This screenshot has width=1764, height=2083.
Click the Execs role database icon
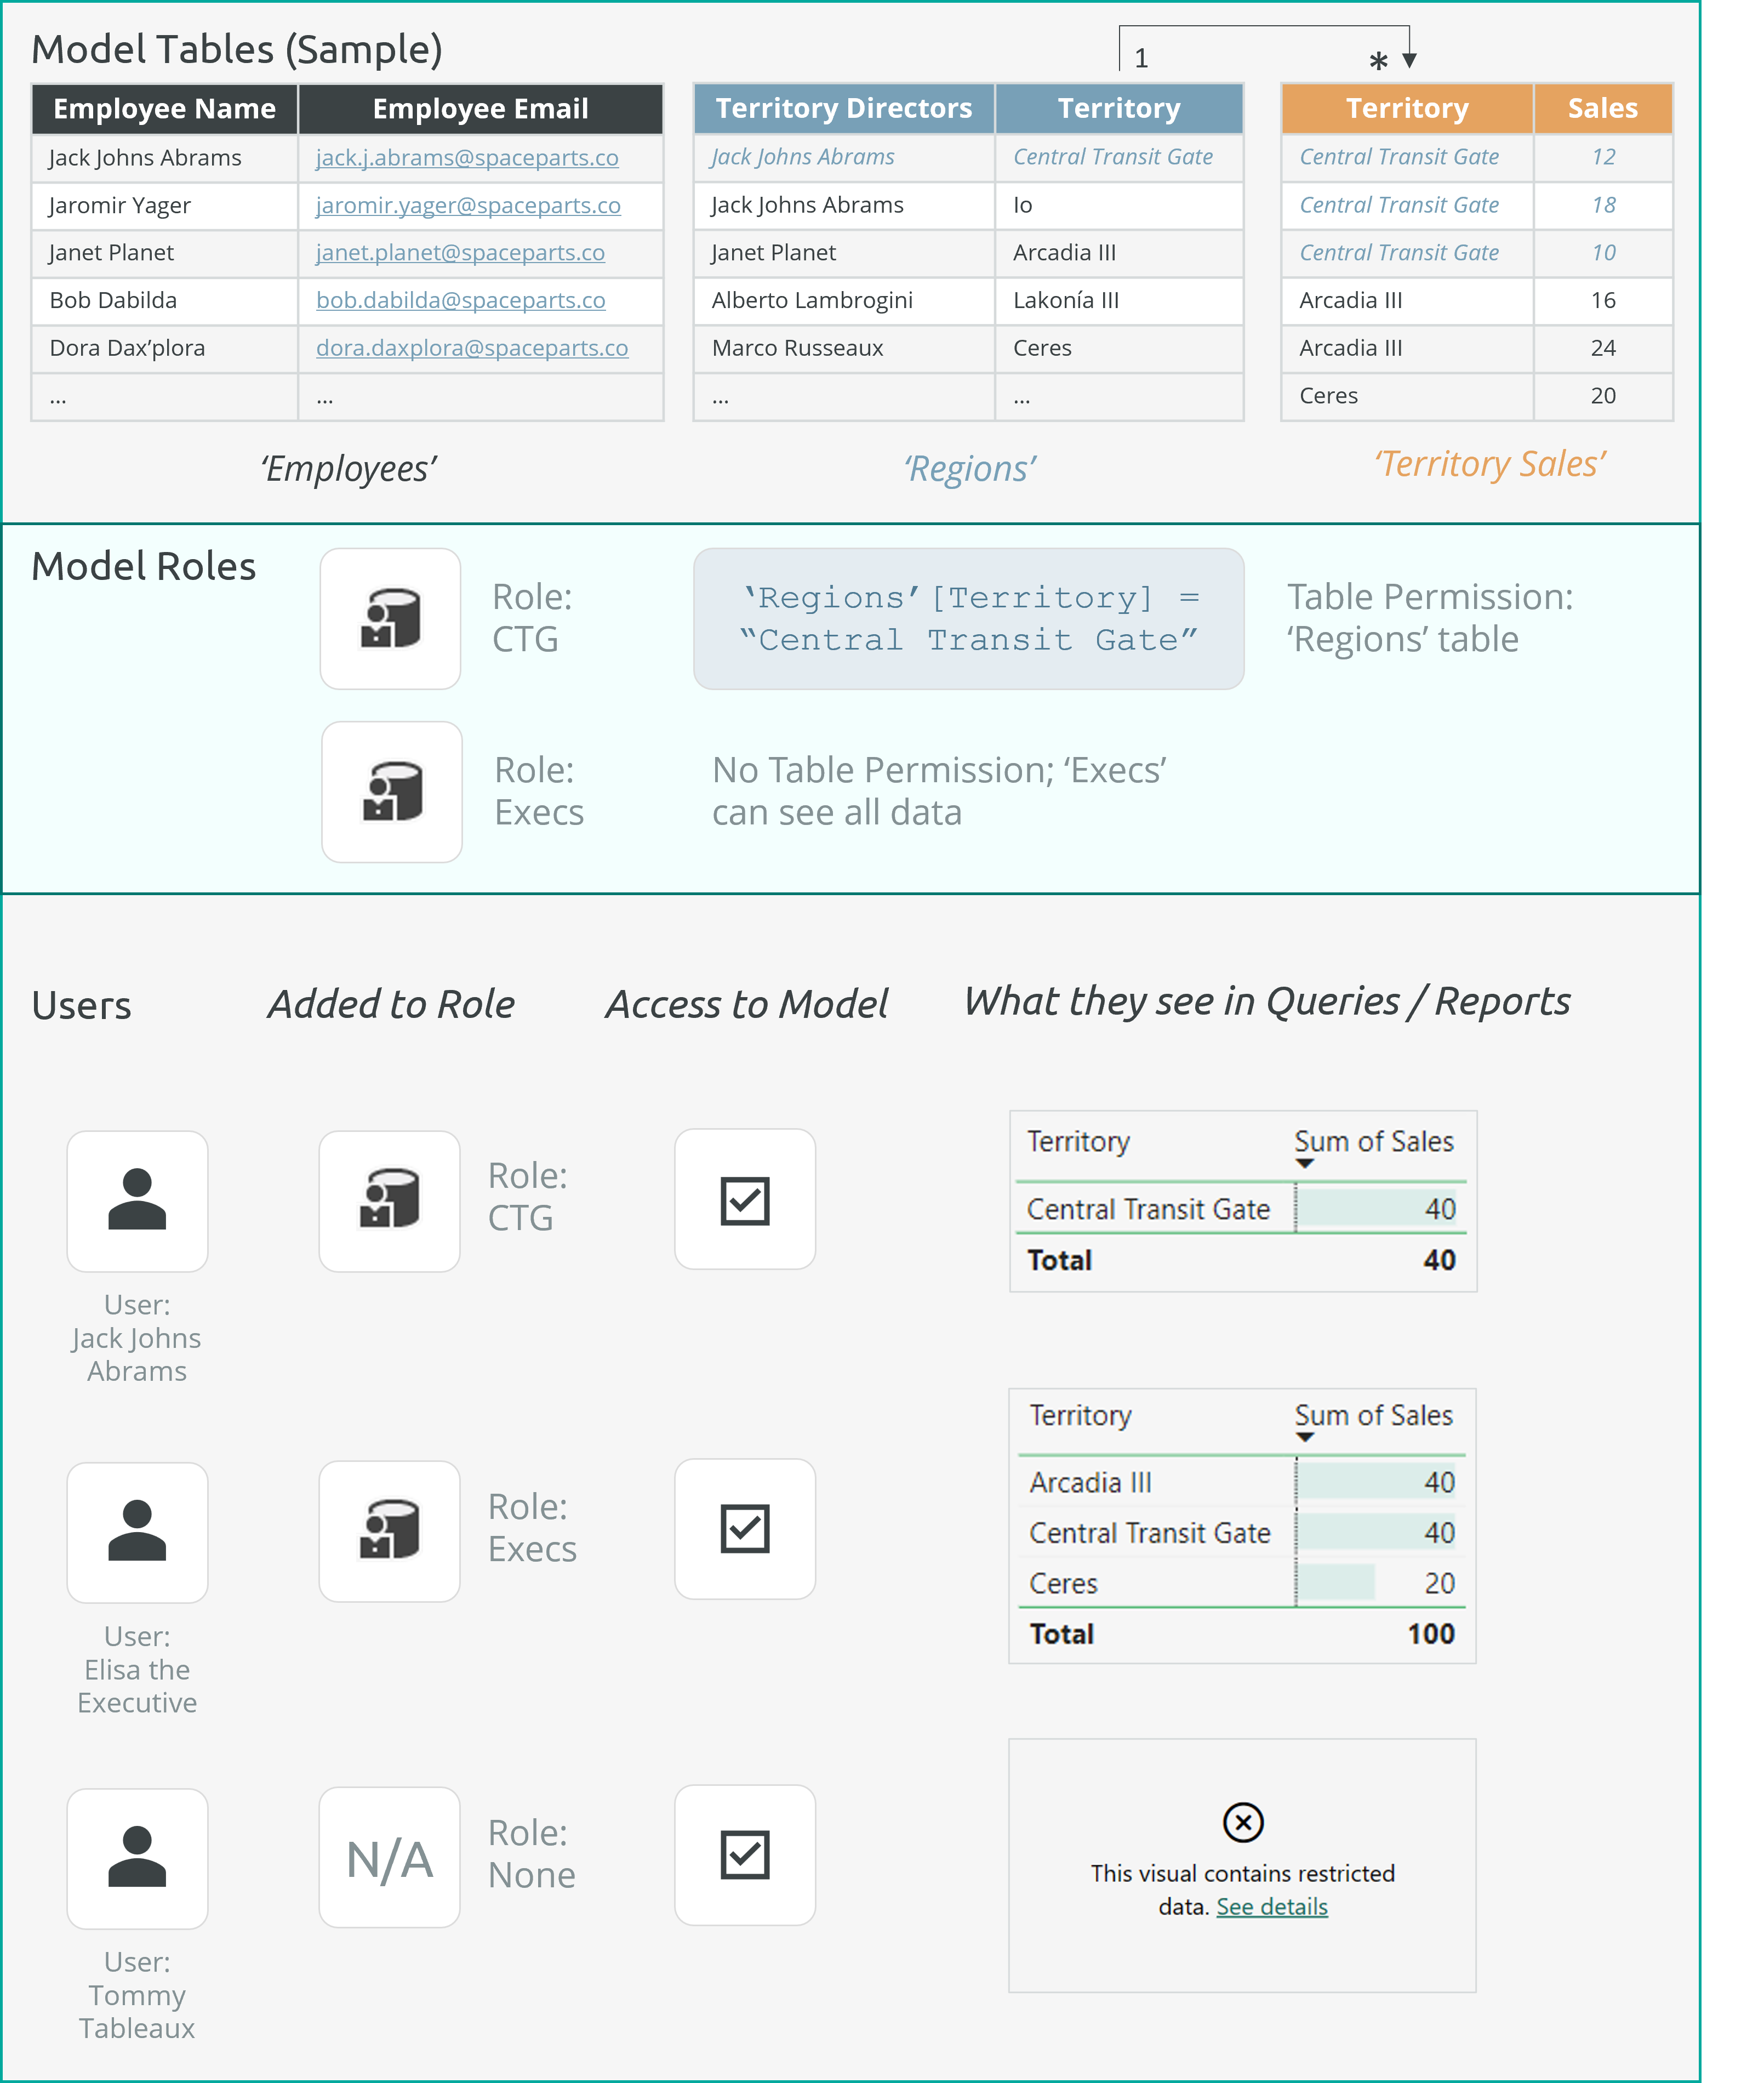(x=390, y=790)
